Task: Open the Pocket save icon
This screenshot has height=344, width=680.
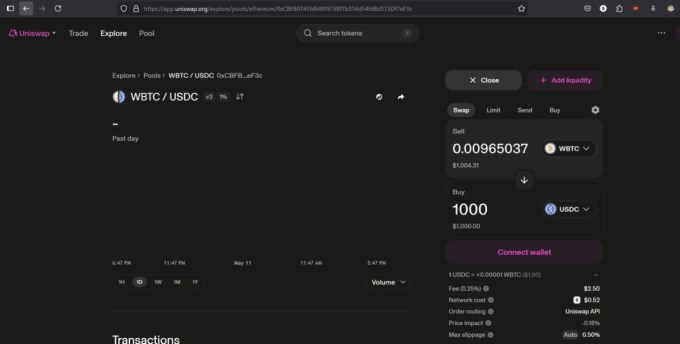Action: pyautogui.click(x=588, y=8)
